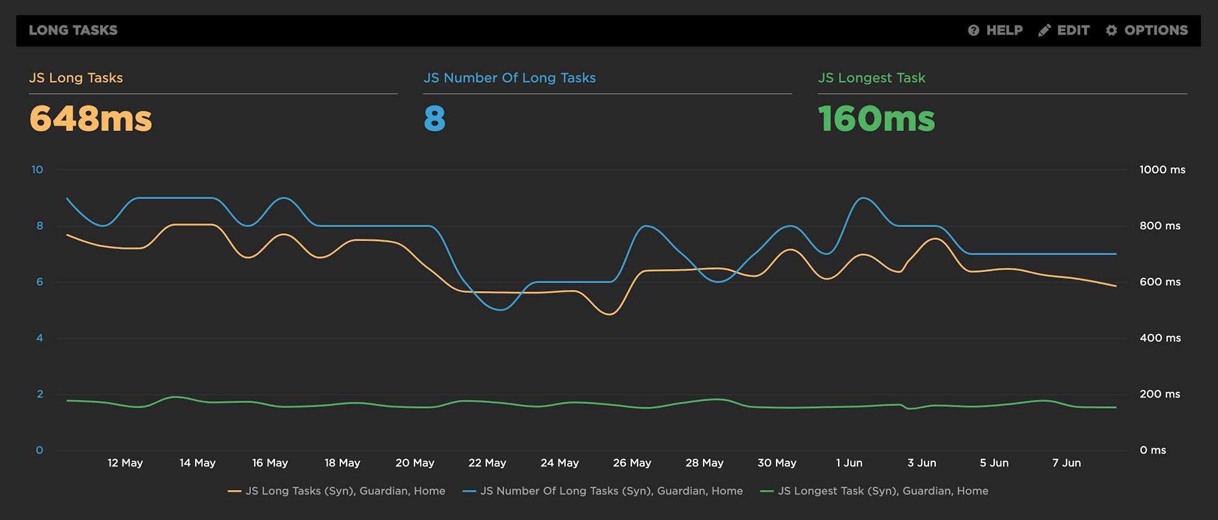
Task: Open the orange JS Long Tasks metric heading
Action: click(x=76, y=78)
